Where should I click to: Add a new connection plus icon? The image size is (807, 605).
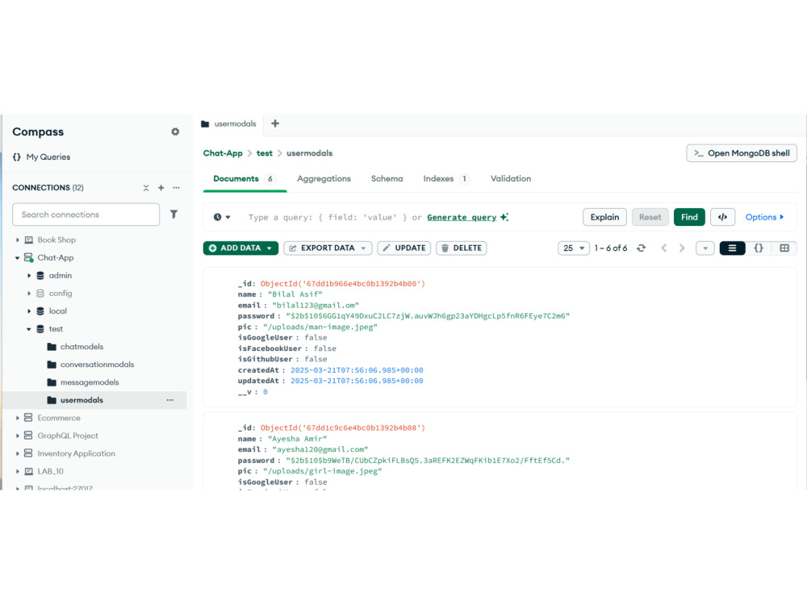click(161, 188)
